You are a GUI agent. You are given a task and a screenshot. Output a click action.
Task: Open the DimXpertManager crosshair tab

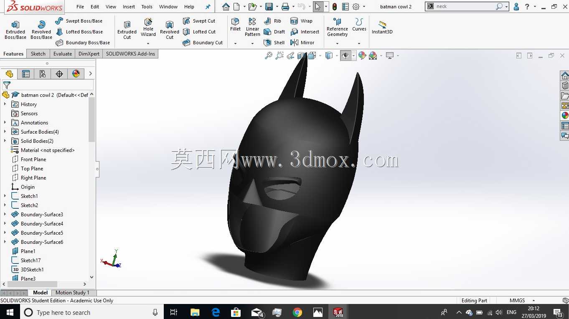pyautogui.click(x=59, y=74)
